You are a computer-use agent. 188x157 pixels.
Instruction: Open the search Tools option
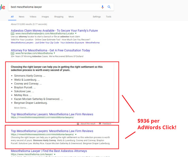point(108,17)
